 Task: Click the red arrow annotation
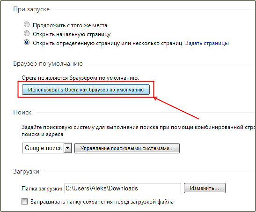(176, 108)
